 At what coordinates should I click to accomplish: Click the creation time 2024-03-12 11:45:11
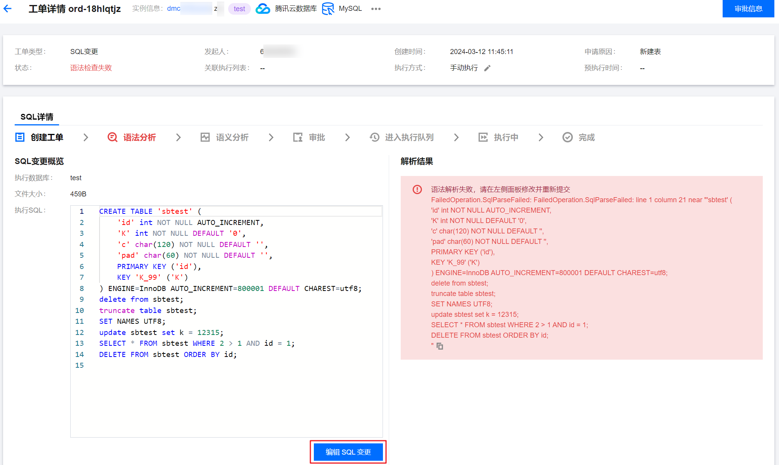pyautogui.click(x=482, y=52)
